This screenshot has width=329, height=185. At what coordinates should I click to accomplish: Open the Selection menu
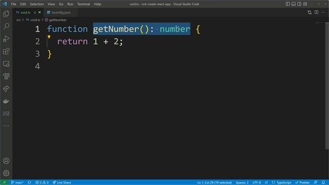36,4
